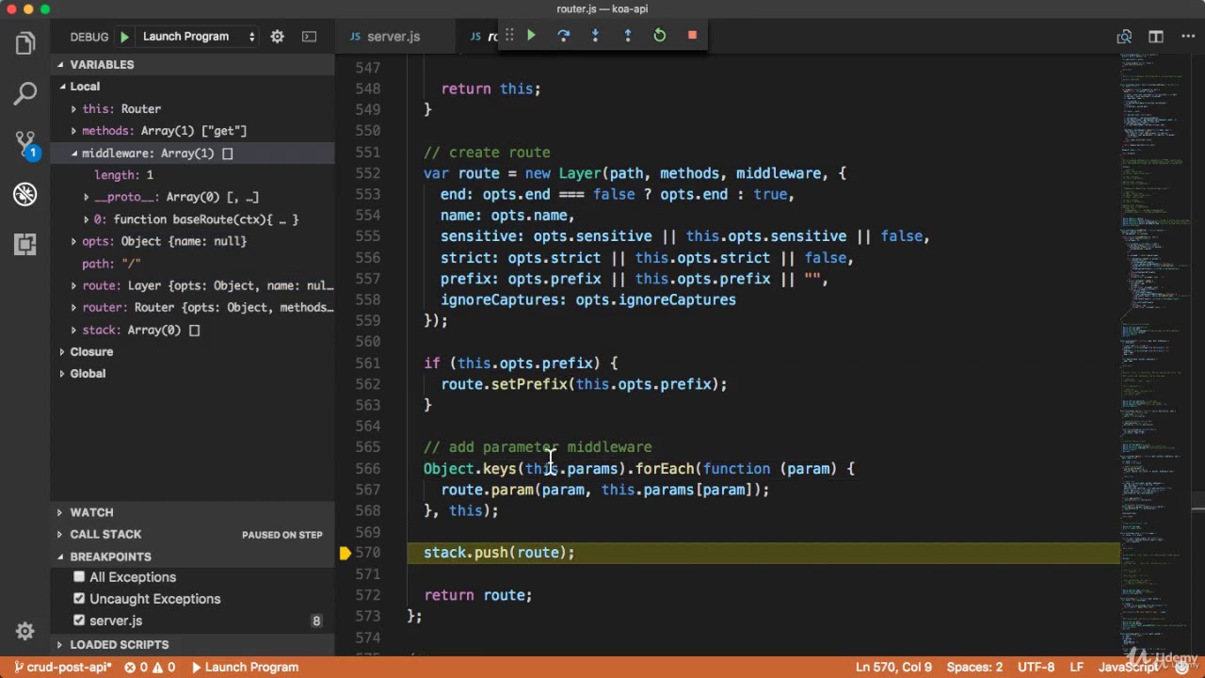Viewport: 1205px width, 678px height.
Task: Toggle the Uncaught Exceptions breakpoint checkbox
Action: (79, 599)
